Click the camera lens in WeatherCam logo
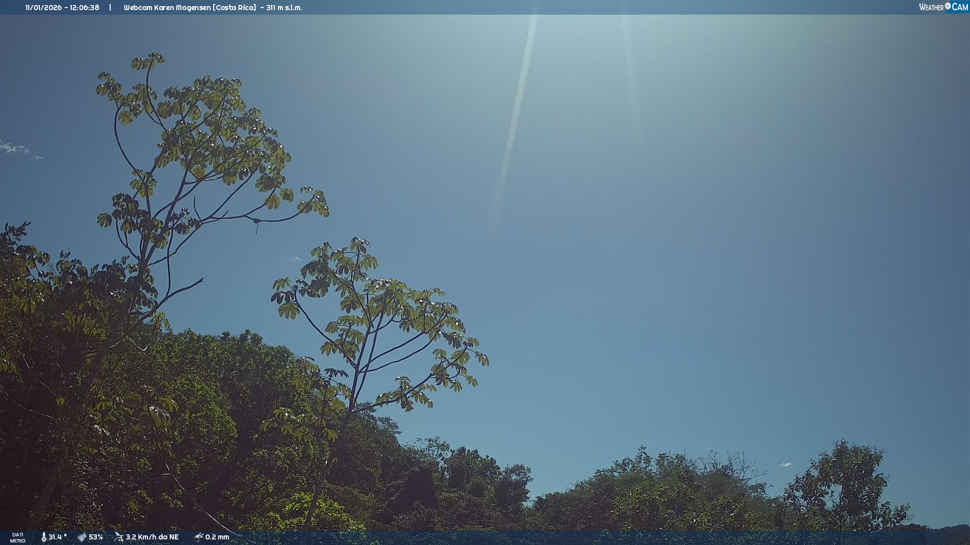The image size is (970, 545). 948,6
